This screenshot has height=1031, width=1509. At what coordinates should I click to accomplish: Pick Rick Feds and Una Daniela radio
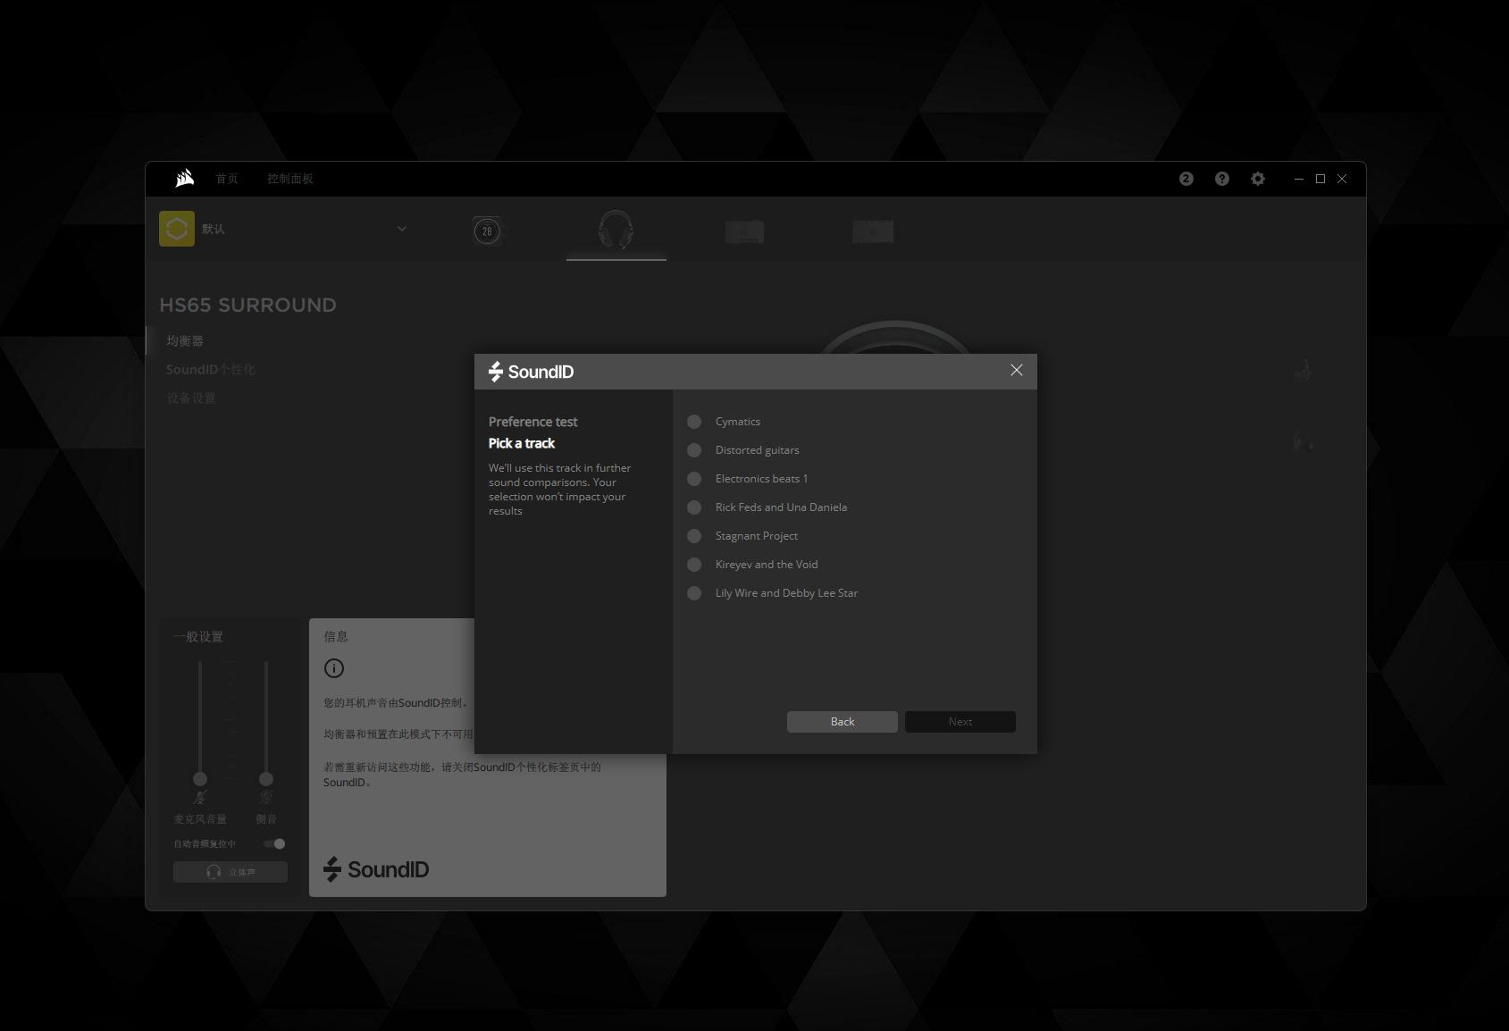coord(694,507)
